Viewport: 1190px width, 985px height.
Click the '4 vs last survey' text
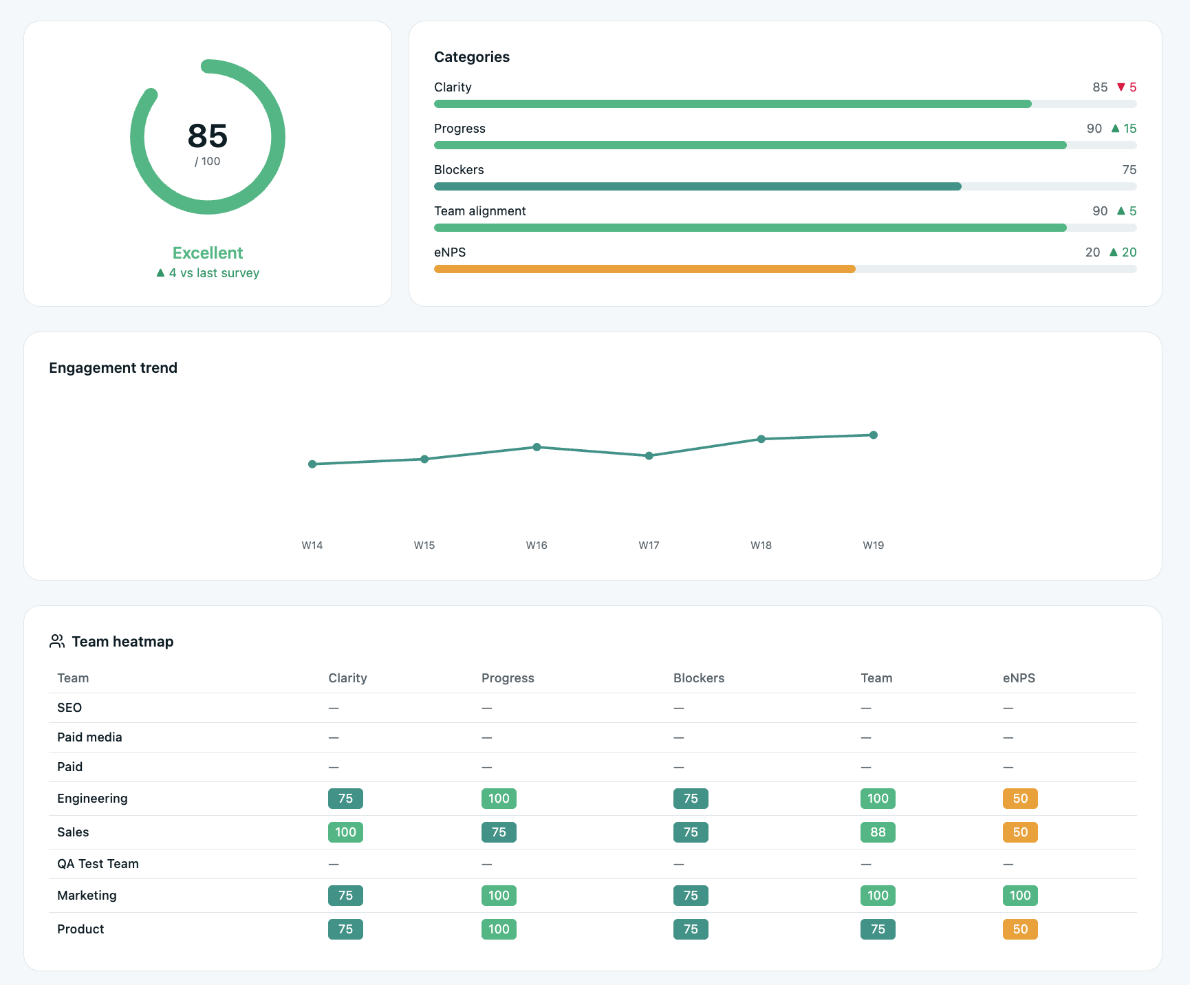pos(214,273)
